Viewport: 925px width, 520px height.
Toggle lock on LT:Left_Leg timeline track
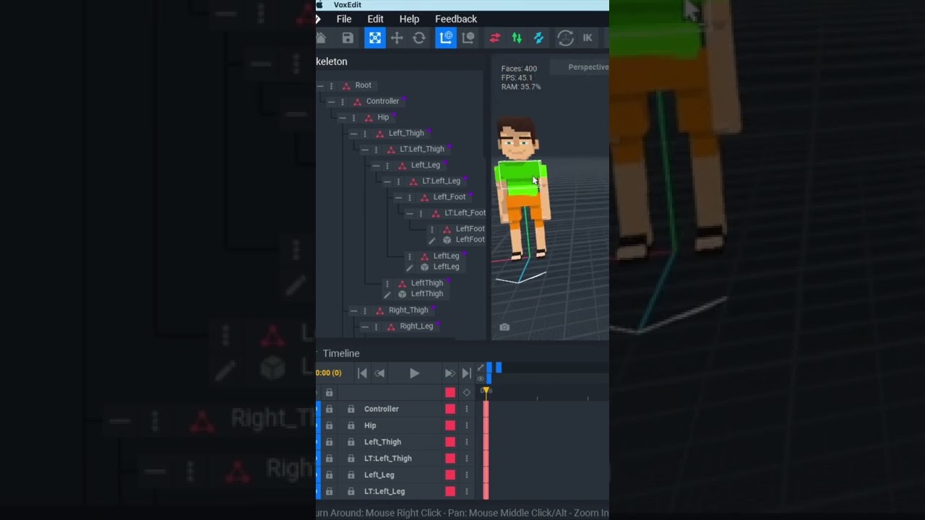350,491
